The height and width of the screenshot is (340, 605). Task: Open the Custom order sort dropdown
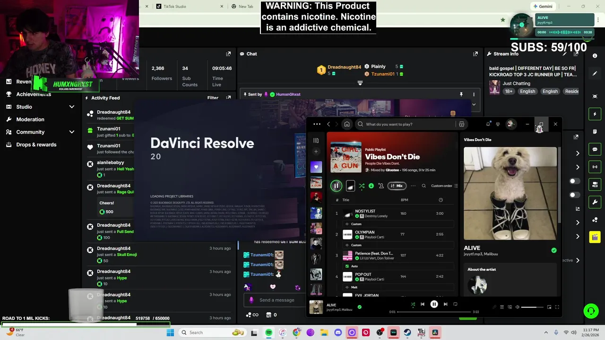pyautogui.click(x=444, y=186)
